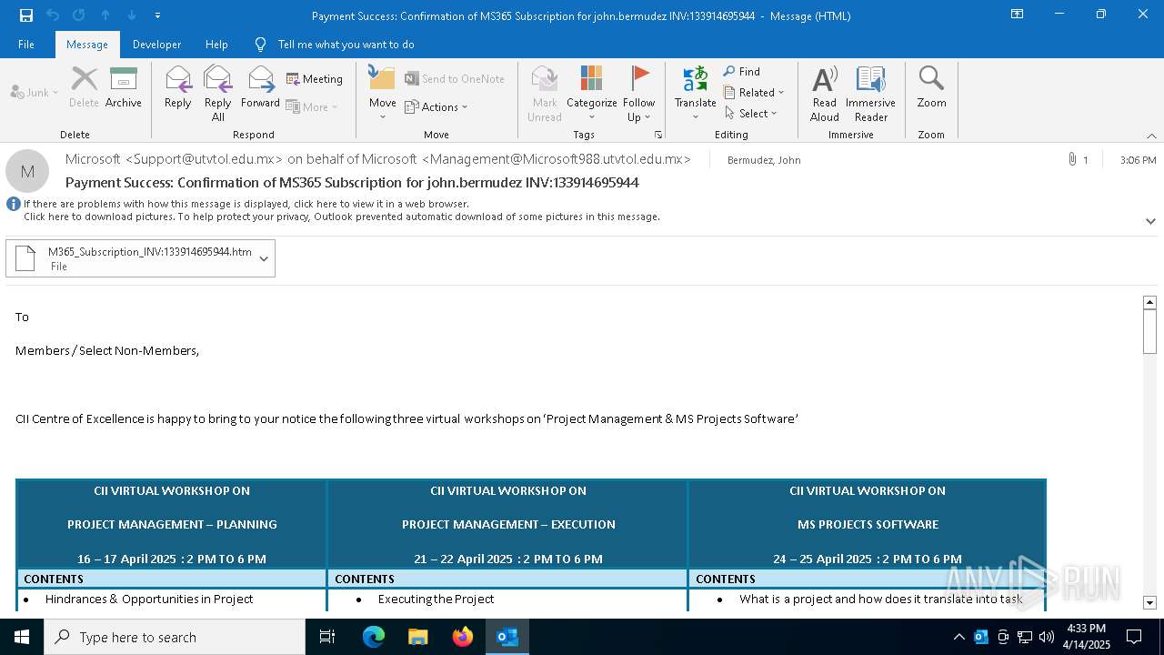Open the Junk dropdown
The image size is (1164, 655).
pyautogui.click(x=35, y=93)
